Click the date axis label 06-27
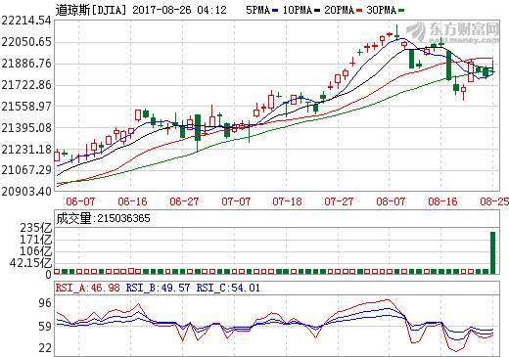 tap(184, 201)
